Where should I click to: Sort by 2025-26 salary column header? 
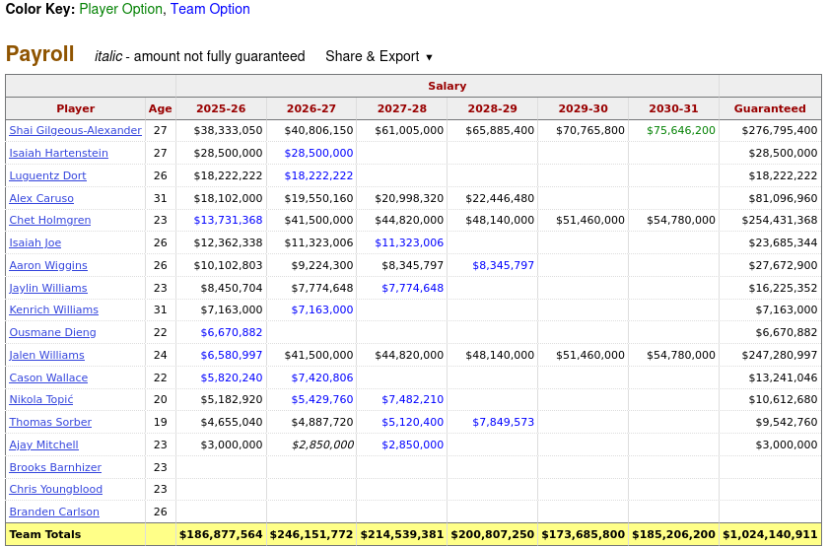click(x=221, y=108)
